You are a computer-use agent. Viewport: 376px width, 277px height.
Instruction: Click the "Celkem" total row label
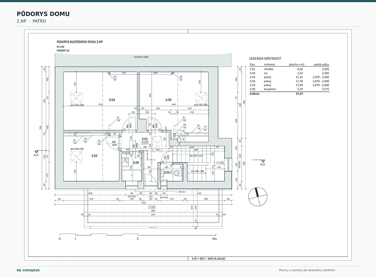tap(254, 94)
